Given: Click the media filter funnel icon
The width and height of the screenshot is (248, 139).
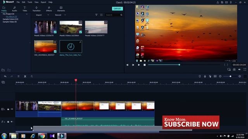Looking at the screenshot, I should [x=96, y=15].
